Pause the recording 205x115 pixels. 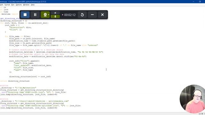(35, 15)
